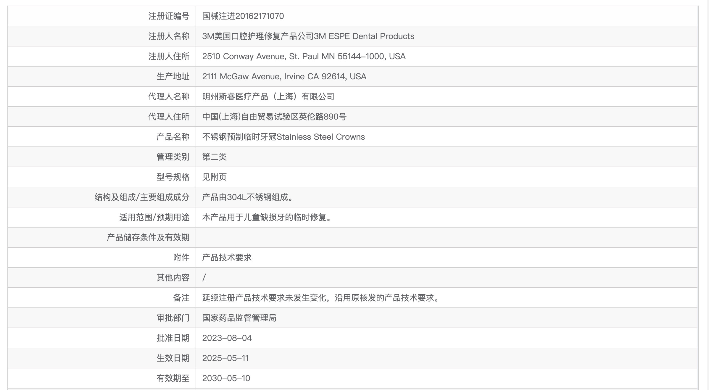Image resolution: width=709 pixels, height=390 pixels.
Task: Click remarks text starting 延续注册产品技术要求
Action: pos(321,298)
